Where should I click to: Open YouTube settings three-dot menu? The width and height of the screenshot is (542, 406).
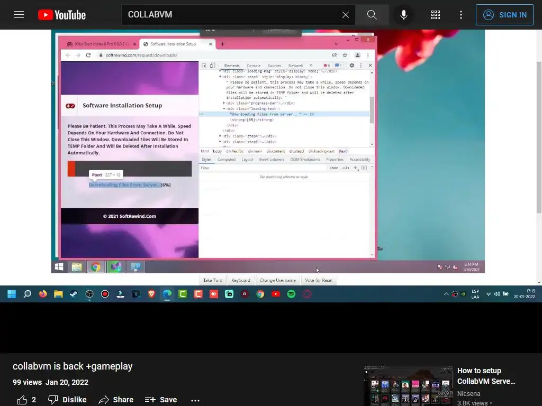(461, 15)
